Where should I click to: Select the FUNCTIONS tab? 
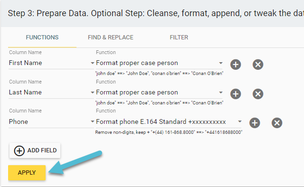pos(42,37)
